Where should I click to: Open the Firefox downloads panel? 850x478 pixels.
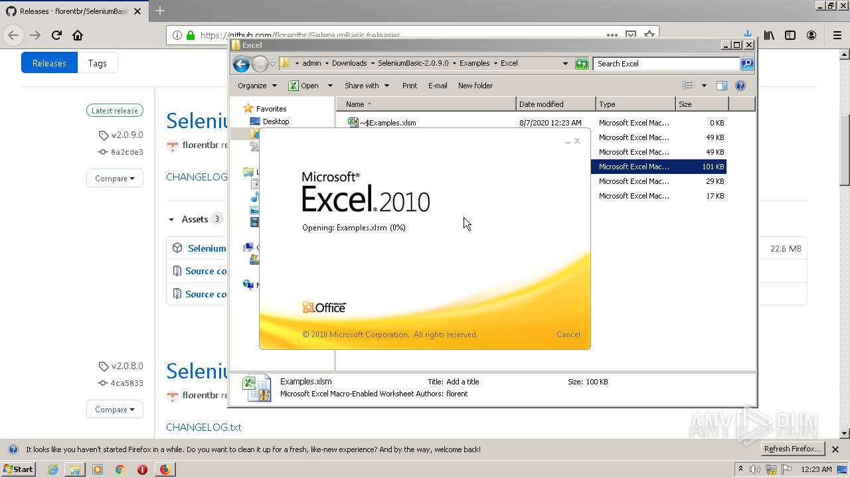click(748, 35)
